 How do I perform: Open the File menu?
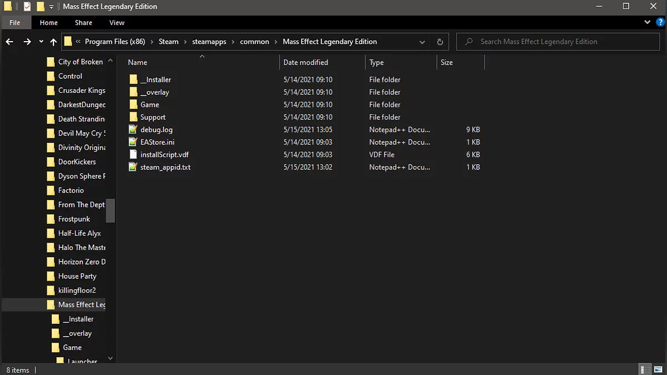click(x=15, y=23)
